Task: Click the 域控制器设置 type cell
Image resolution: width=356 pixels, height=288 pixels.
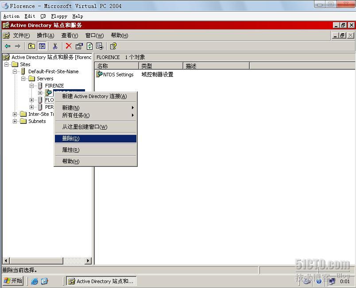Action: (x=157, y=75)
